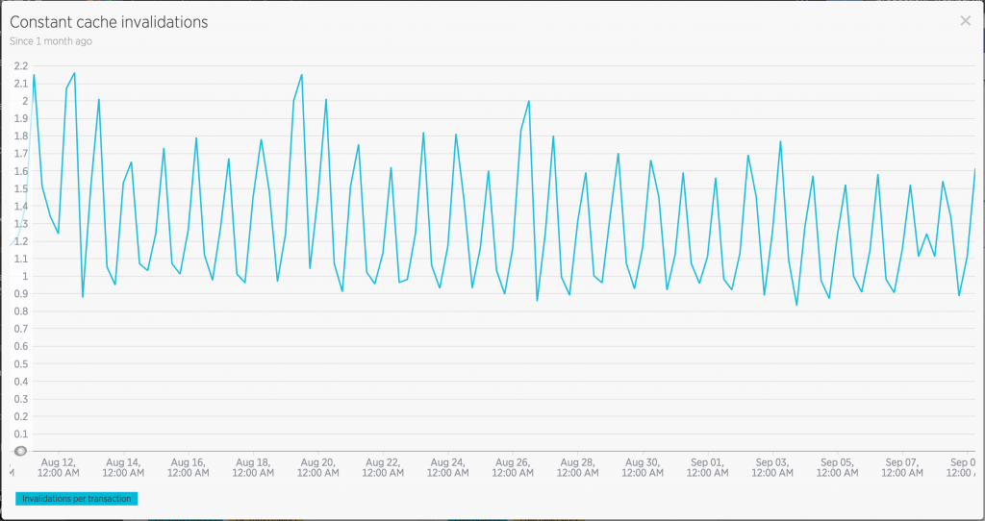The image size is (985, 521).
Task: Click the Sep 07, 12:00 AM axis label
Action: coord(902,467)
